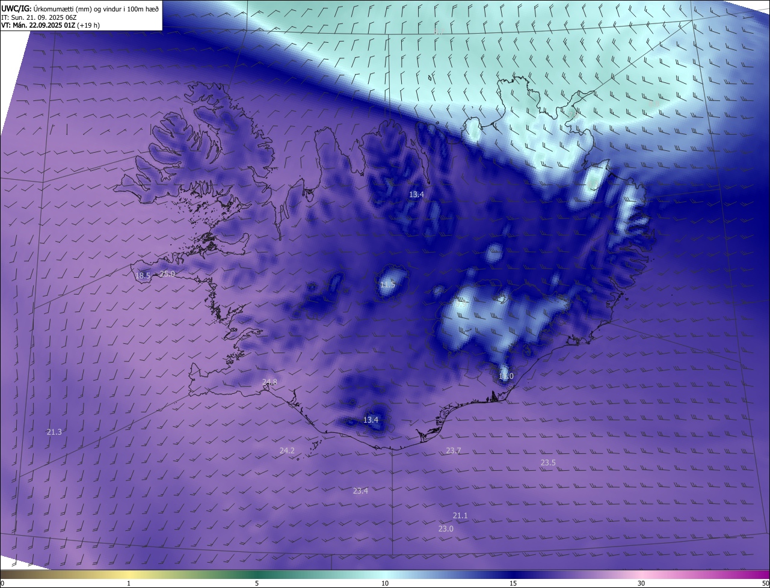Click the color scale tick labeled 50
The height and width of the screenshot is (588, 770).
[765, 583]
